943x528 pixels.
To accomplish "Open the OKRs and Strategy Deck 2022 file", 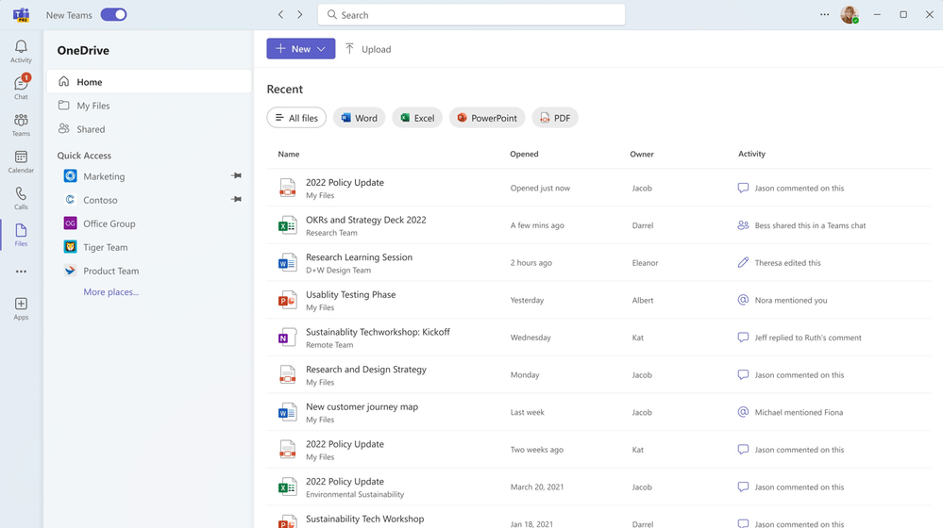I will (x=365, y=220).
